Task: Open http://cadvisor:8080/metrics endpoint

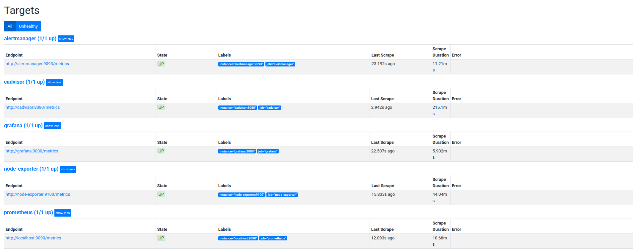Action: point(33,107)
